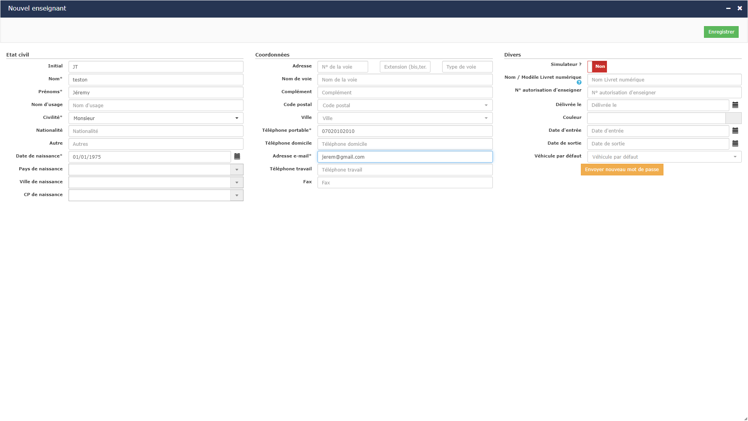The image size is (748, 421).
Task: Click the Type de voie field
Action: coord(467,67)
